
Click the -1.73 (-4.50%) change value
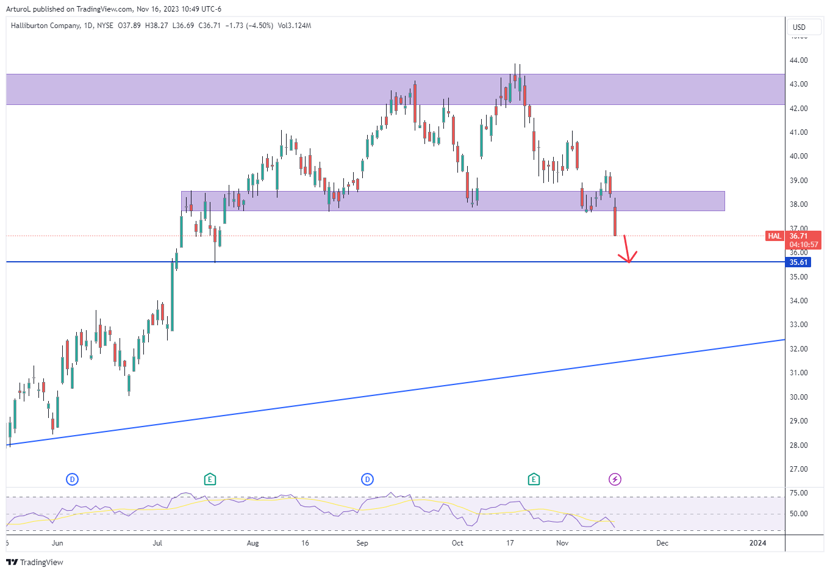(x=249, y=26)
